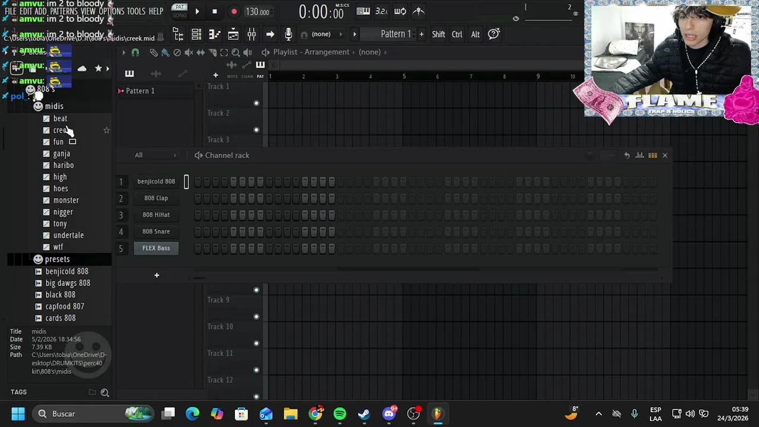The height and width of the screenshot is (427, 759).
Task: Click the arrow icon next to Mixer
Action: 270,34
